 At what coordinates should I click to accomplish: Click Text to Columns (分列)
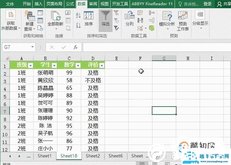pos(129,19)
